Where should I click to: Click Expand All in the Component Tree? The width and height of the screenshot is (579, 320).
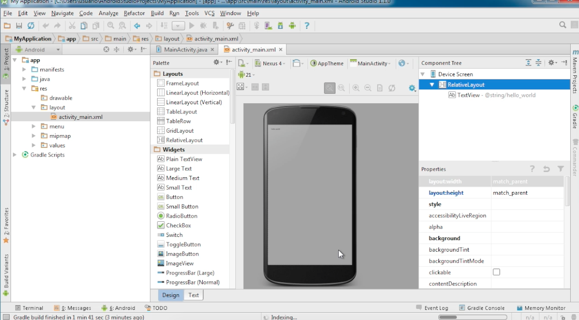click(528, 63)
